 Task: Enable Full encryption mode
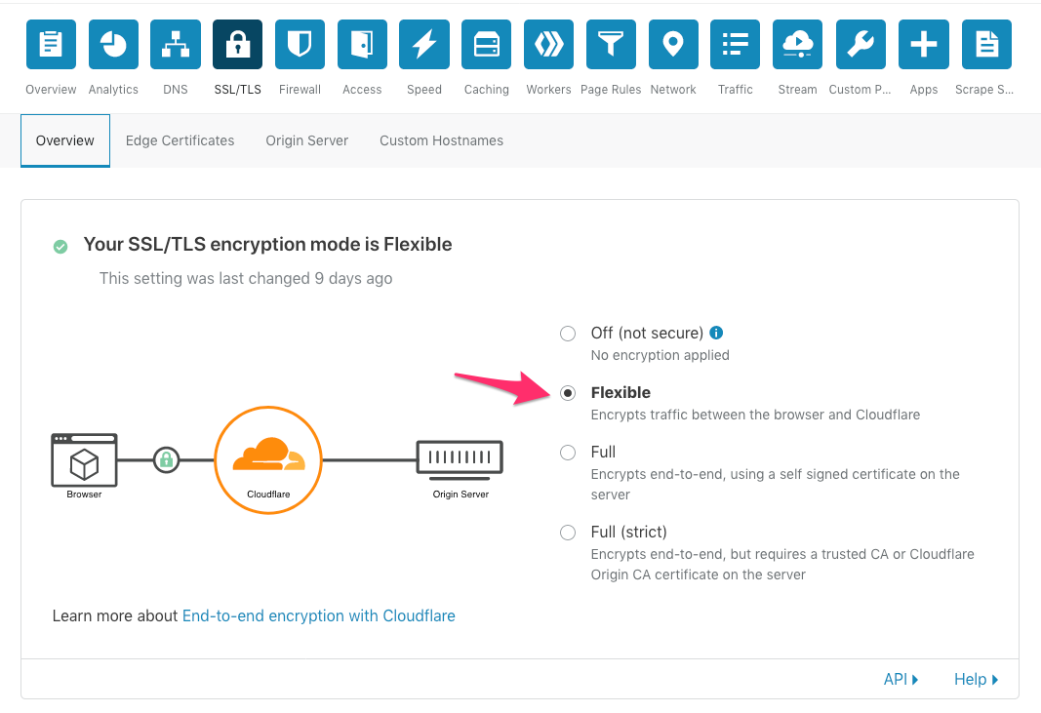click(568, 453)
